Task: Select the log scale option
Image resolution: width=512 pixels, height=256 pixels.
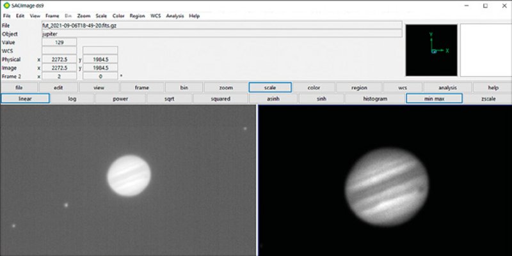Action: (72, 99)
